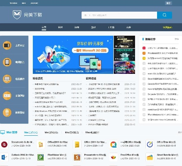Screen dimensions: 182x166
Task: Select the underlined 首页 navigation item
Action: (44, 27)
